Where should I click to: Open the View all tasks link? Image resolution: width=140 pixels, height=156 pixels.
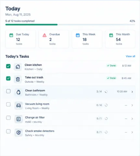(131, 56)
